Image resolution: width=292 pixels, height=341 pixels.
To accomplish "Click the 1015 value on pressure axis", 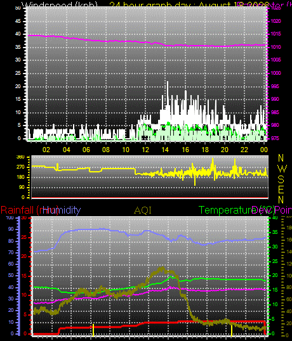I will [x=275, y=34].
